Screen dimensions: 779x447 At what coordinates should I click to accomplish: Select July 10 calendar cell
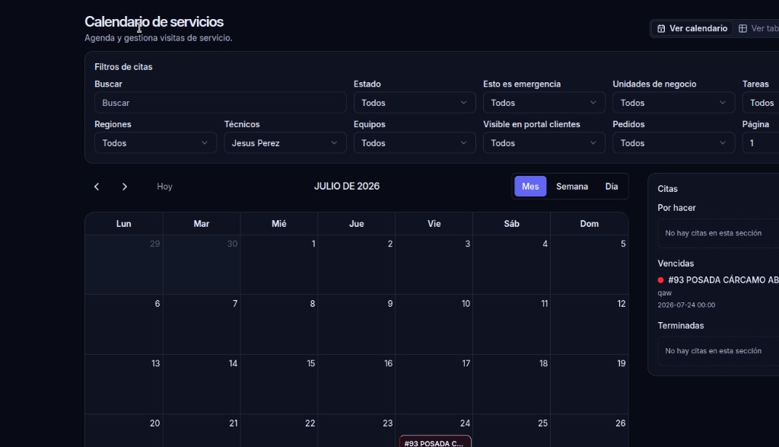point(434,324)
